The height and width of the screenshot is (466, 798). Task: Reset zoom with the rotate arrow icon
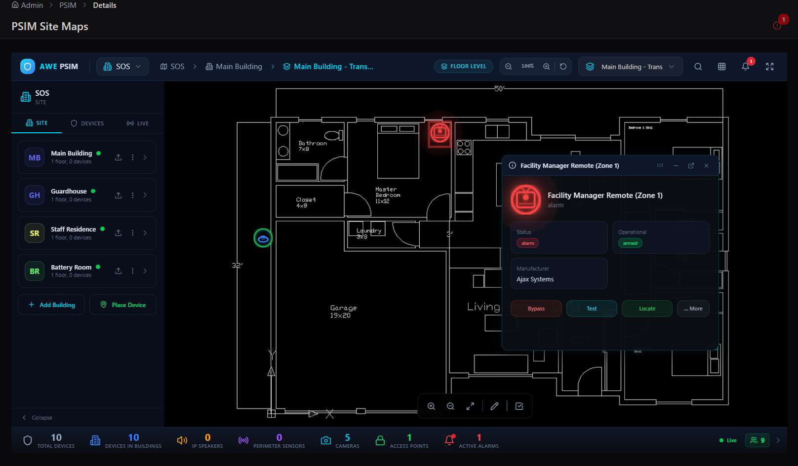(563, 66)
